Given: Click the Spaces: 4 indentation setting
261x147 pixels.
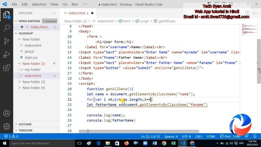Looking at the screenshot, I should (x=171, y=136).
